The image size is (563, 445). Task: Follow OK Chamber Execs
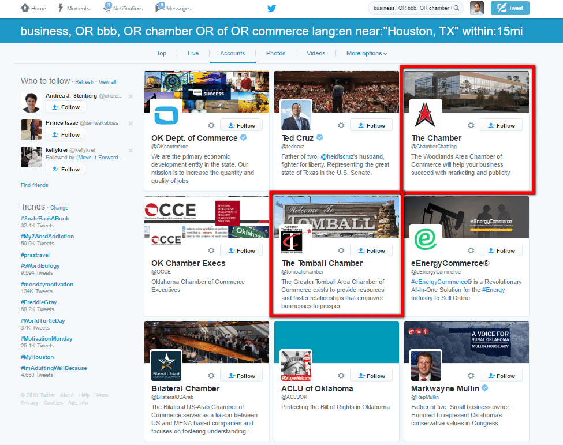(x=241, y=250)
